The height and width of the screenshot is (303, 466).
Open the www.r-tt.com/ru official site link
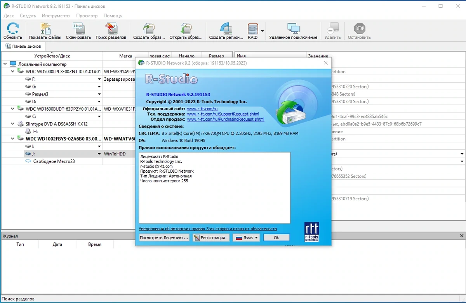pyautogui.click(x=202, y=109)
